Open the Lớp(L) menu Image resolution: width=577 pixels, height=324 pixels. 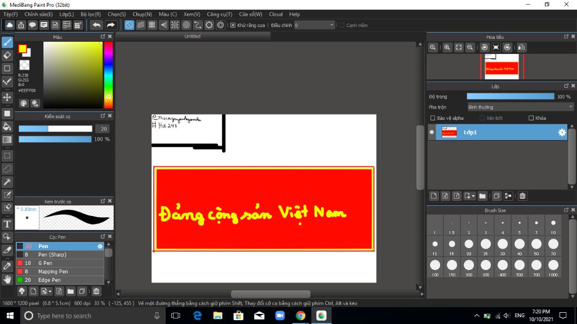click(66, 14)
